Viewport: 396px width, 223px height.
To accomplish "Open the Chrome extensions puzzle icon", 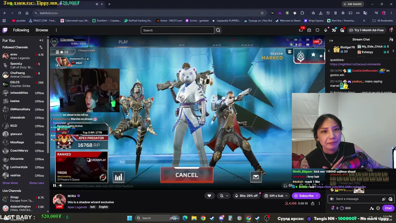I will 302,13.
